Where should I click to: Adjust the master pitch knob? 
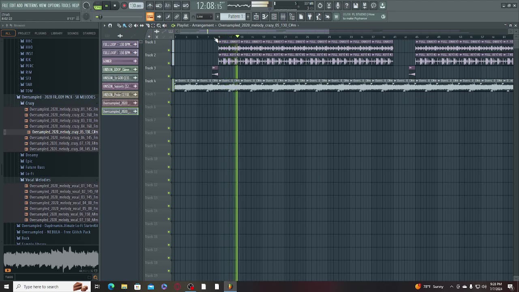point(86,17)
